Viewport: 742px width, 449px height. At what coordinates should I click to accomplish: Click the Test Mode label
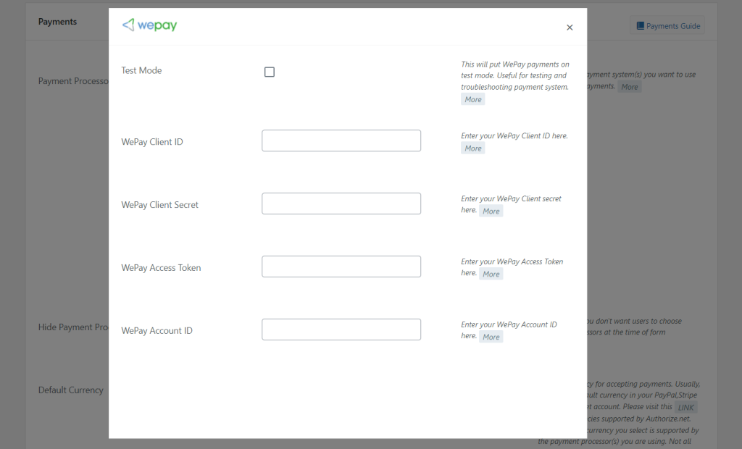(141, 70)
